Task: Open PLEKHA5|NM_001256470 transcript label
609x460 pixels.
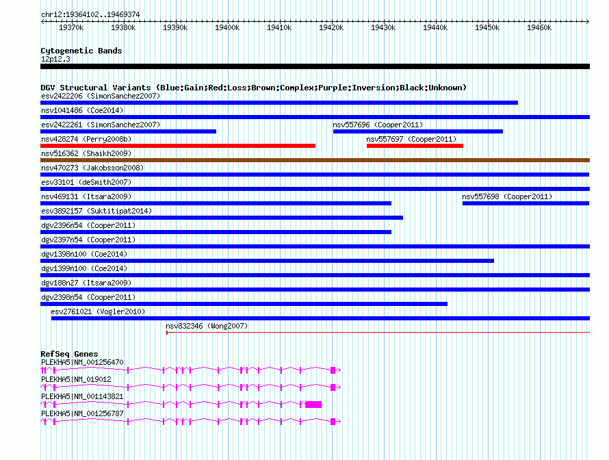Action: pos(82,362)
